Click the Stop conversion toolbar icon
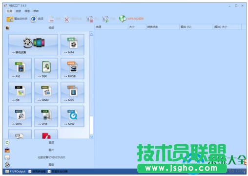248x176 pixels. [x=90, y=19]
